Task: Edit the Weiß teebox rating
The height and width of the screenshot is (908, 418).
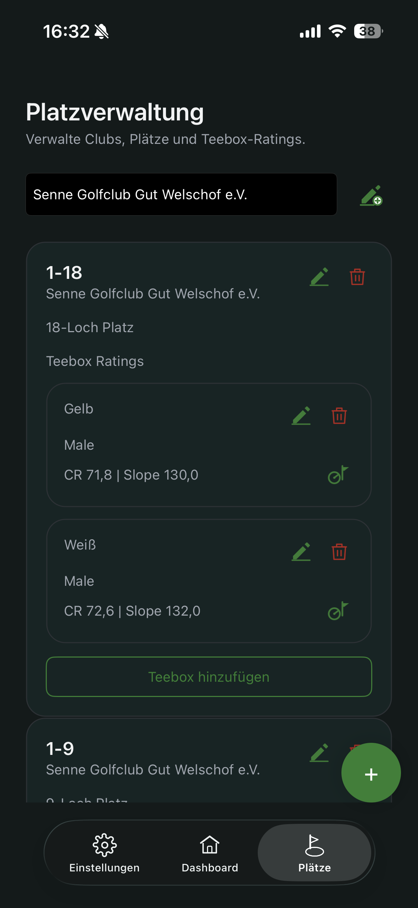Action: click(x=301, y=552)
